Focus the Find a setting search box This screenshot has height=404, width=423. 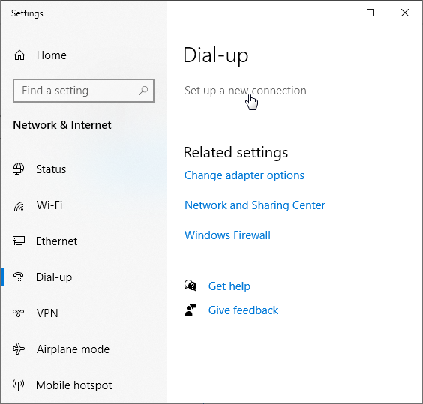point(84,91)
